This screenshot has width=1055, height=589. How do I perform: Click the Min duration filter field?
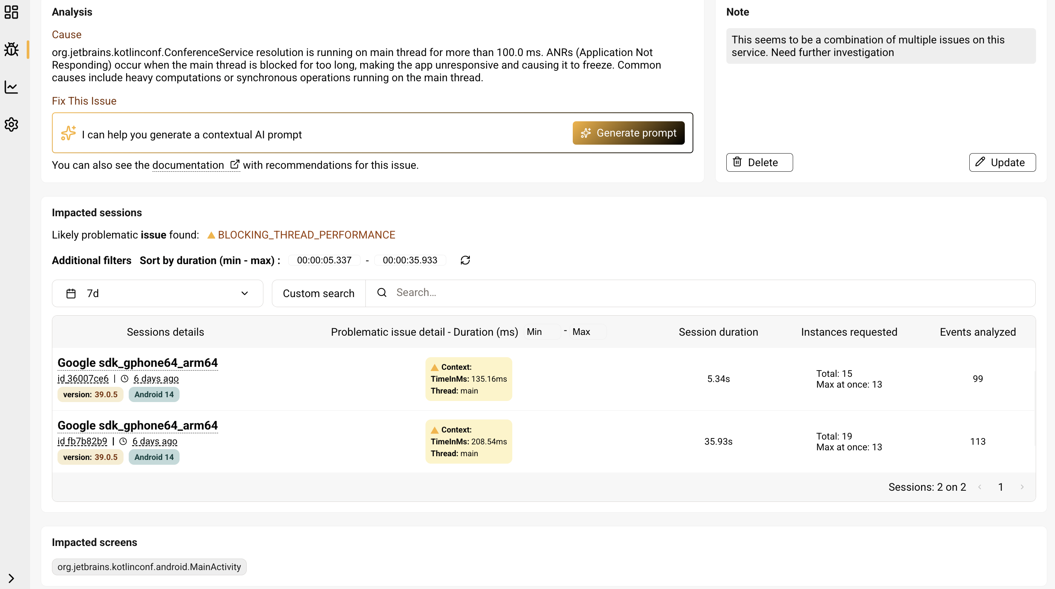tap(542, 332)
